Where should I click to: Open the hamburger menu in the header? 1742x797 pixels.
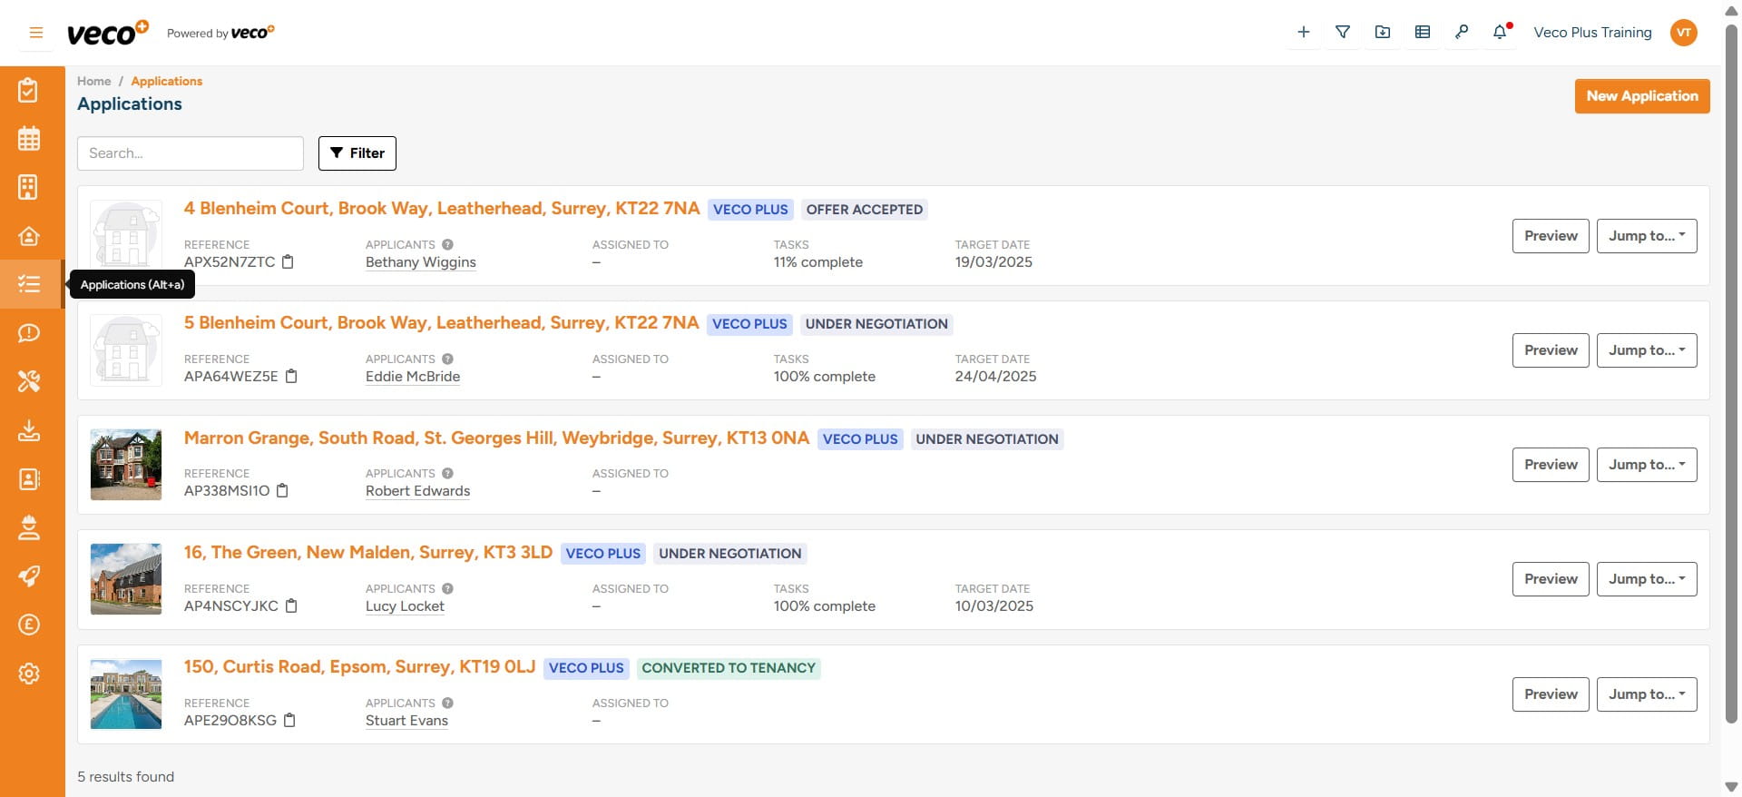coord(36,33)
